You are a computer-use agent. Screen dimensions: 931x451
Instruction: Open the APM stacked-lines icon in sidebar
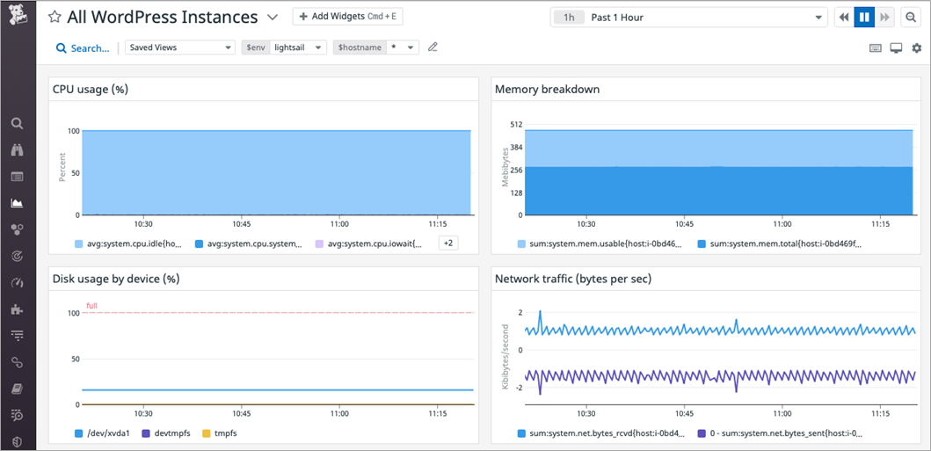(x=18, y=336)
